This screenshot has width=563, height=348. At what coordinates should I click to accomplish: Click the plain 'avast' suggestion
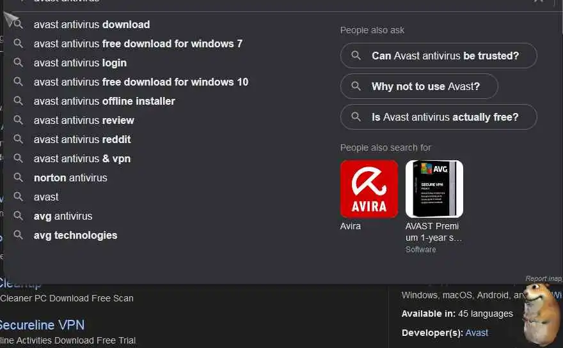pos(46,197)
